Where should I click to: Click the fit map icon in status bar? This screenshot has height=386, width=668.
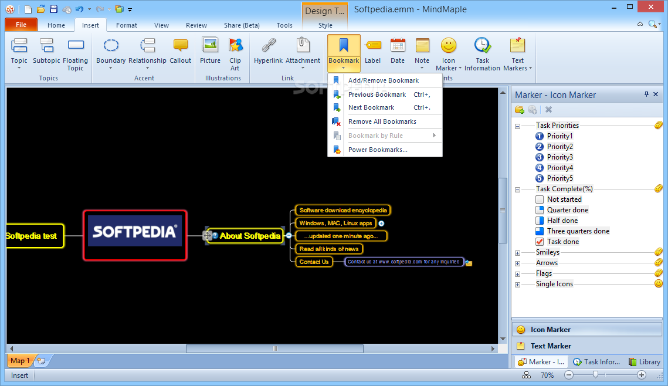click(527, 375)
